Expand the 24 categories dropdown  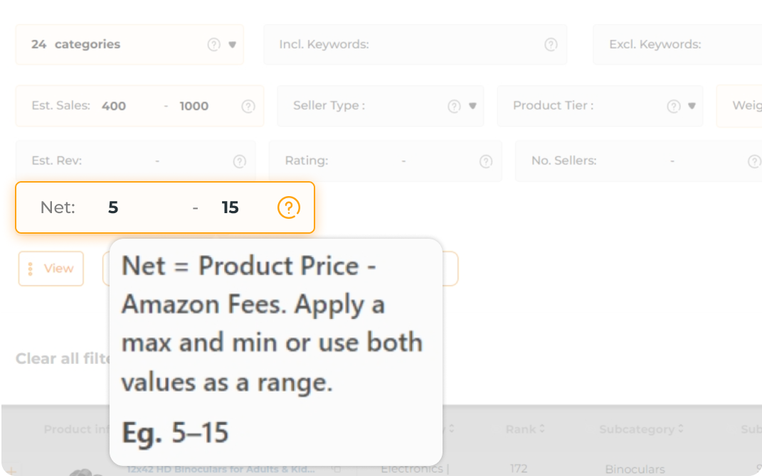coord(231,44)
